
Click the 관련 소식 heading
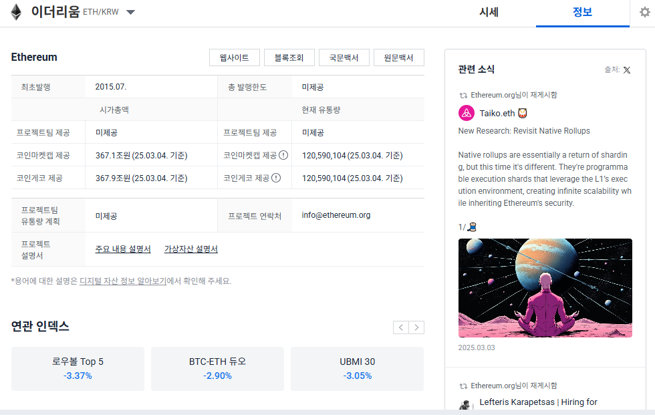[x=476, y=70]
